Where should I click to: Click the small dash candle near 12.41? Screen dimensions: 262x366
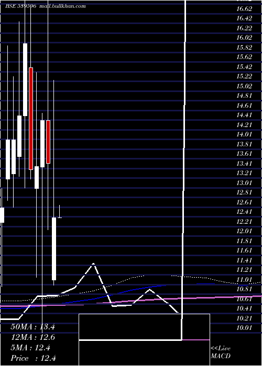pos(60,218)
